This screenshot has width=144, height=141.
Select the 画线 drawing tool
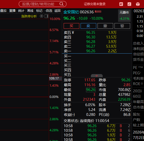pos(30,11)
